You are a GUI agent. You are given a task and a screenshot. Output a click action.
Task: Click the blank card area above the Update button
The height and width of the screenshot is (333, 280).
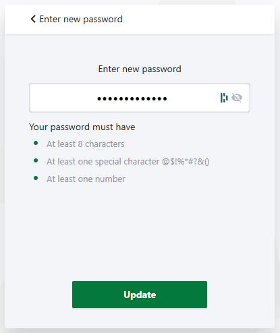click(x=140, y=231)
